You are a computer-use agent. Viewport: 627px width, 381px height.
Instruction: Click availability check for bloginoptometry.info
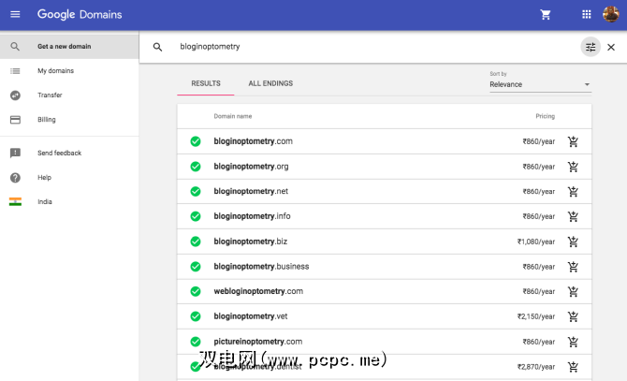pyautogui.click(x=196, y=216)
